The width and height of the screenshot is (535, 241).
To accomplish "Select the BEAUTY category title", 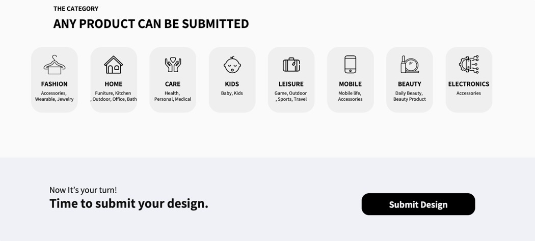I will 409,84.
